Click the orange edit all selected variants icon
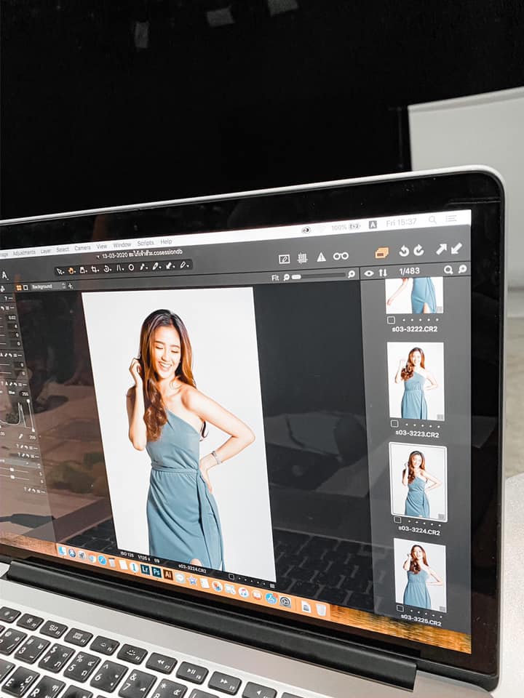This screenshot has width=524, height=698. [382, 252]
